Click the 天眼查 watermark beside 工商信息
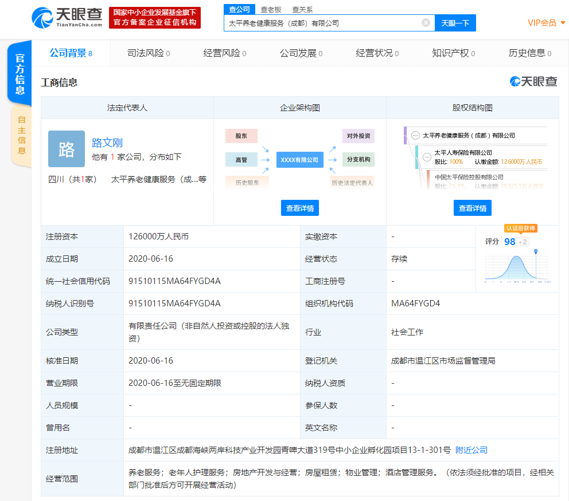Screen dimensions: 569x501 (533, 80)
